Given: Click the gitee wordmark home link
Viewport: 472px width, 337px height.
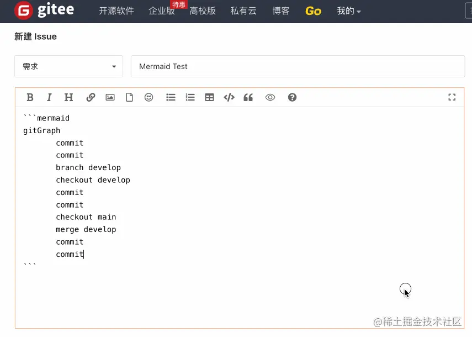Looking at the screenshot, I should pos(56,9).
